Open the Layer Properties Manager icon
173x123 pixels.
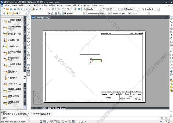4,13
